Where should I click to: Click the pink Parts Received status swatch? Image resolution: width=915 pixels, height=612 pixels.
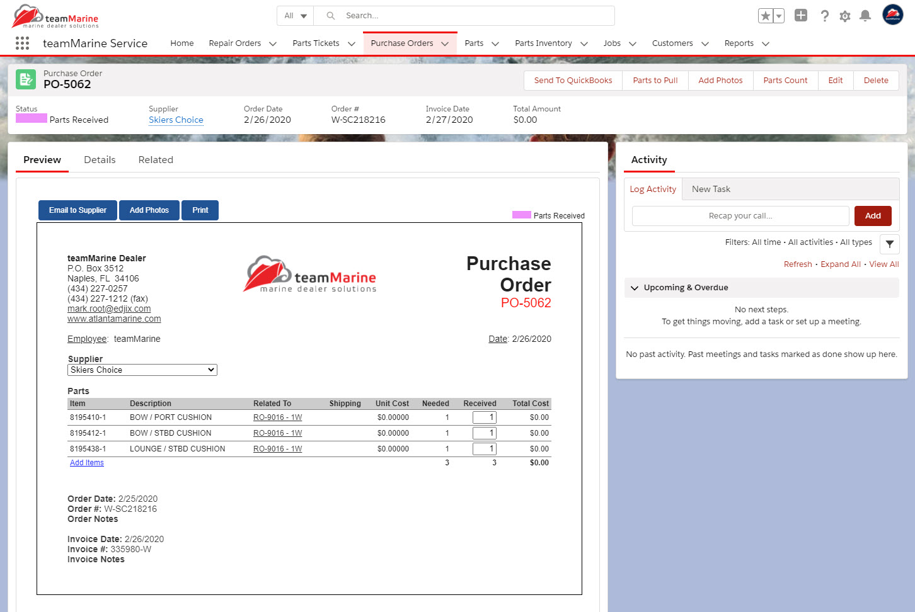(x=31, y=119)
